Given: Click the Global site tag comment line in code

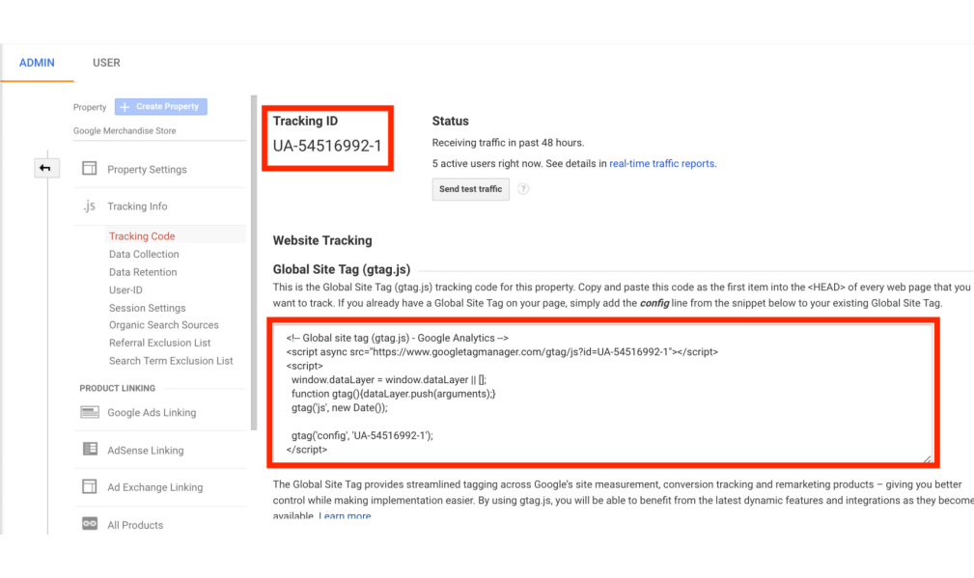Looking at the screenshot, I should coord(398,339).
